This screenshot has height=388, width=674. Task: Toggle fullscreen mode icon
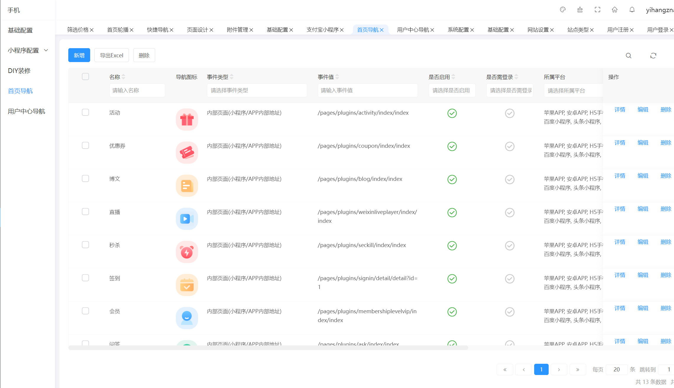[x=597, y=10]
